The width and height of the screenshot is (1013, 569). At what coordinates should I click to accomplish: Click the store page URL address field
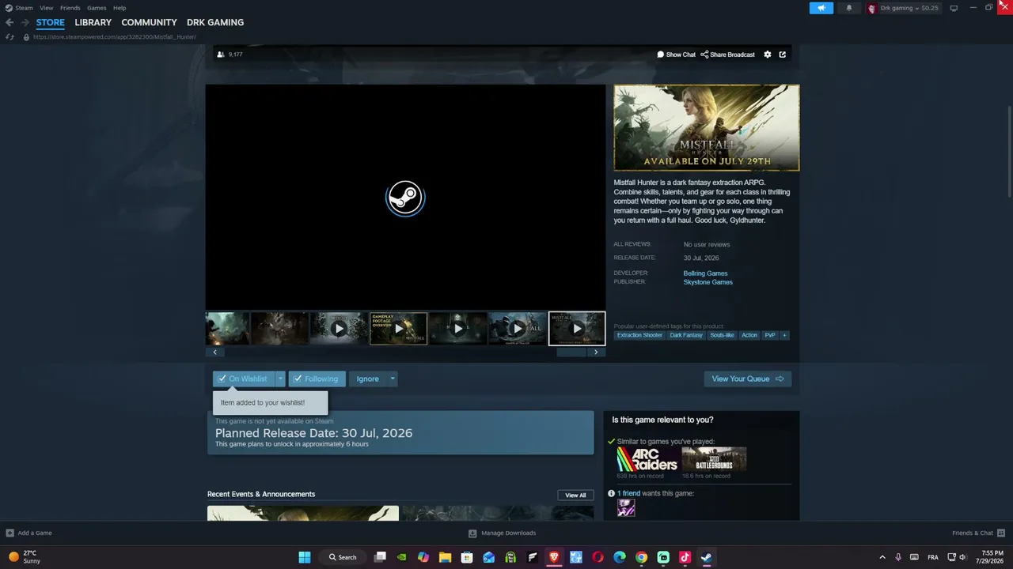click(x=115, y=37)
